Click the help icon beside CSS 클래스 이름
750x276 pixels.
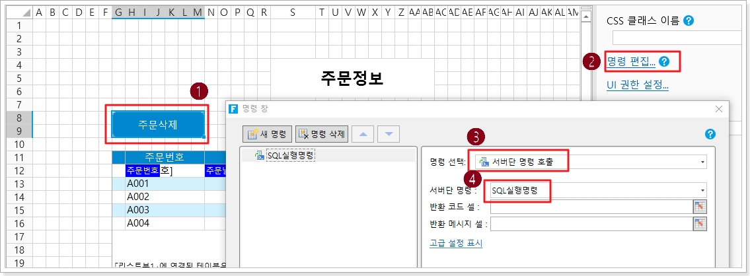point(689,21)
